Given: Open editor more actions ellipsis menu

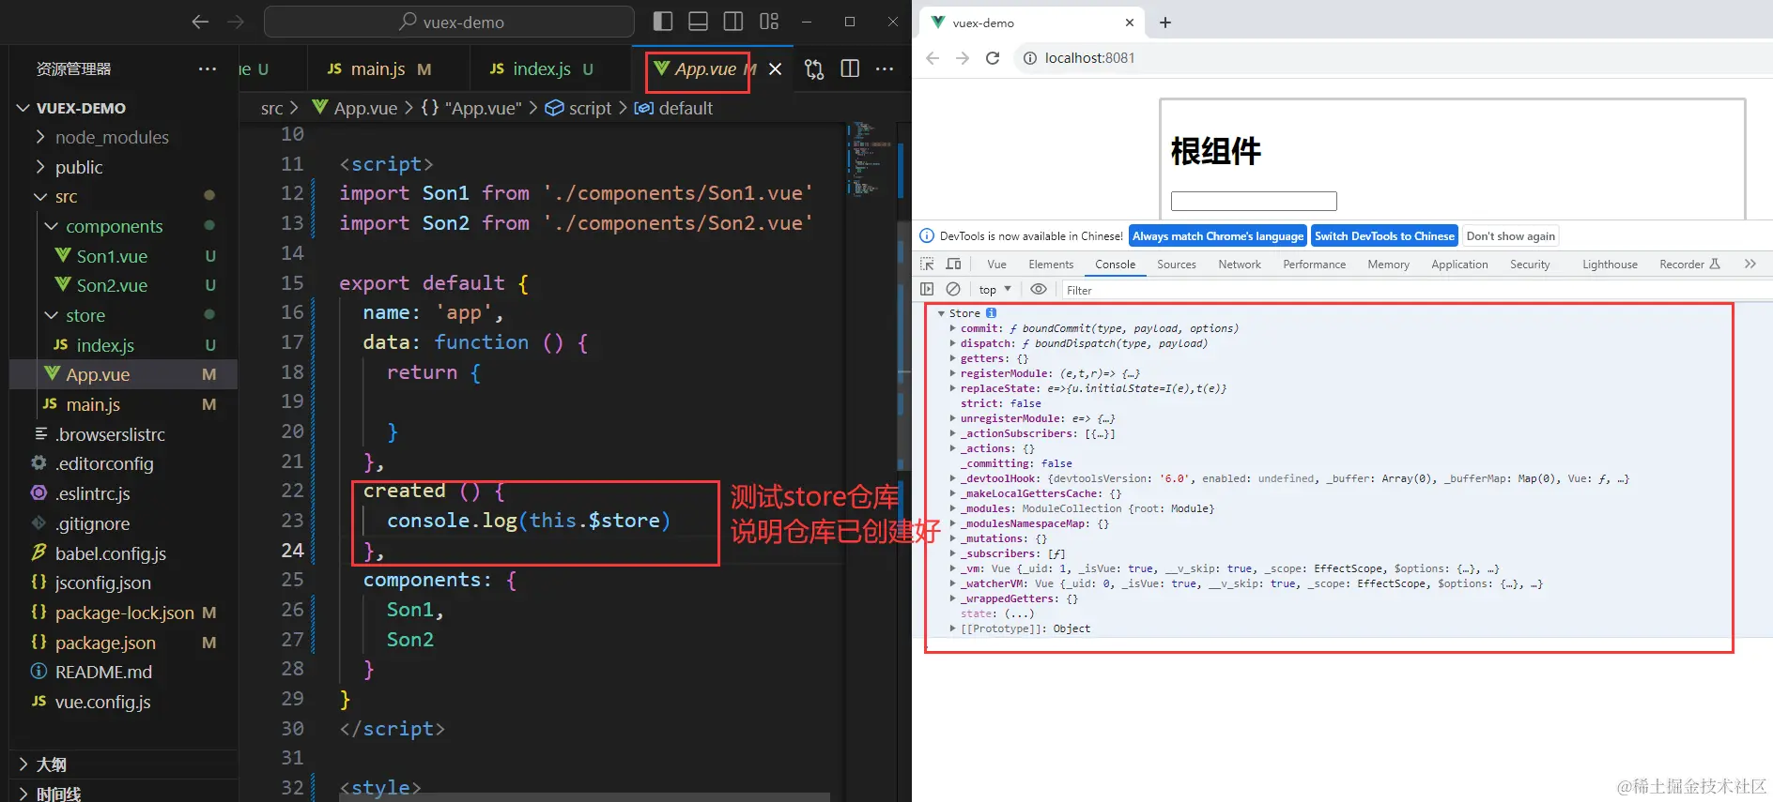Looking at the screenshot, I should [x=885, y=68].
